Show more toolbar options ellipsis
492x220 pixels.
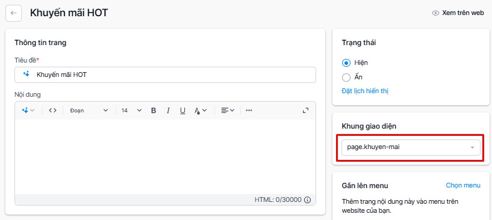coord(249,111)
